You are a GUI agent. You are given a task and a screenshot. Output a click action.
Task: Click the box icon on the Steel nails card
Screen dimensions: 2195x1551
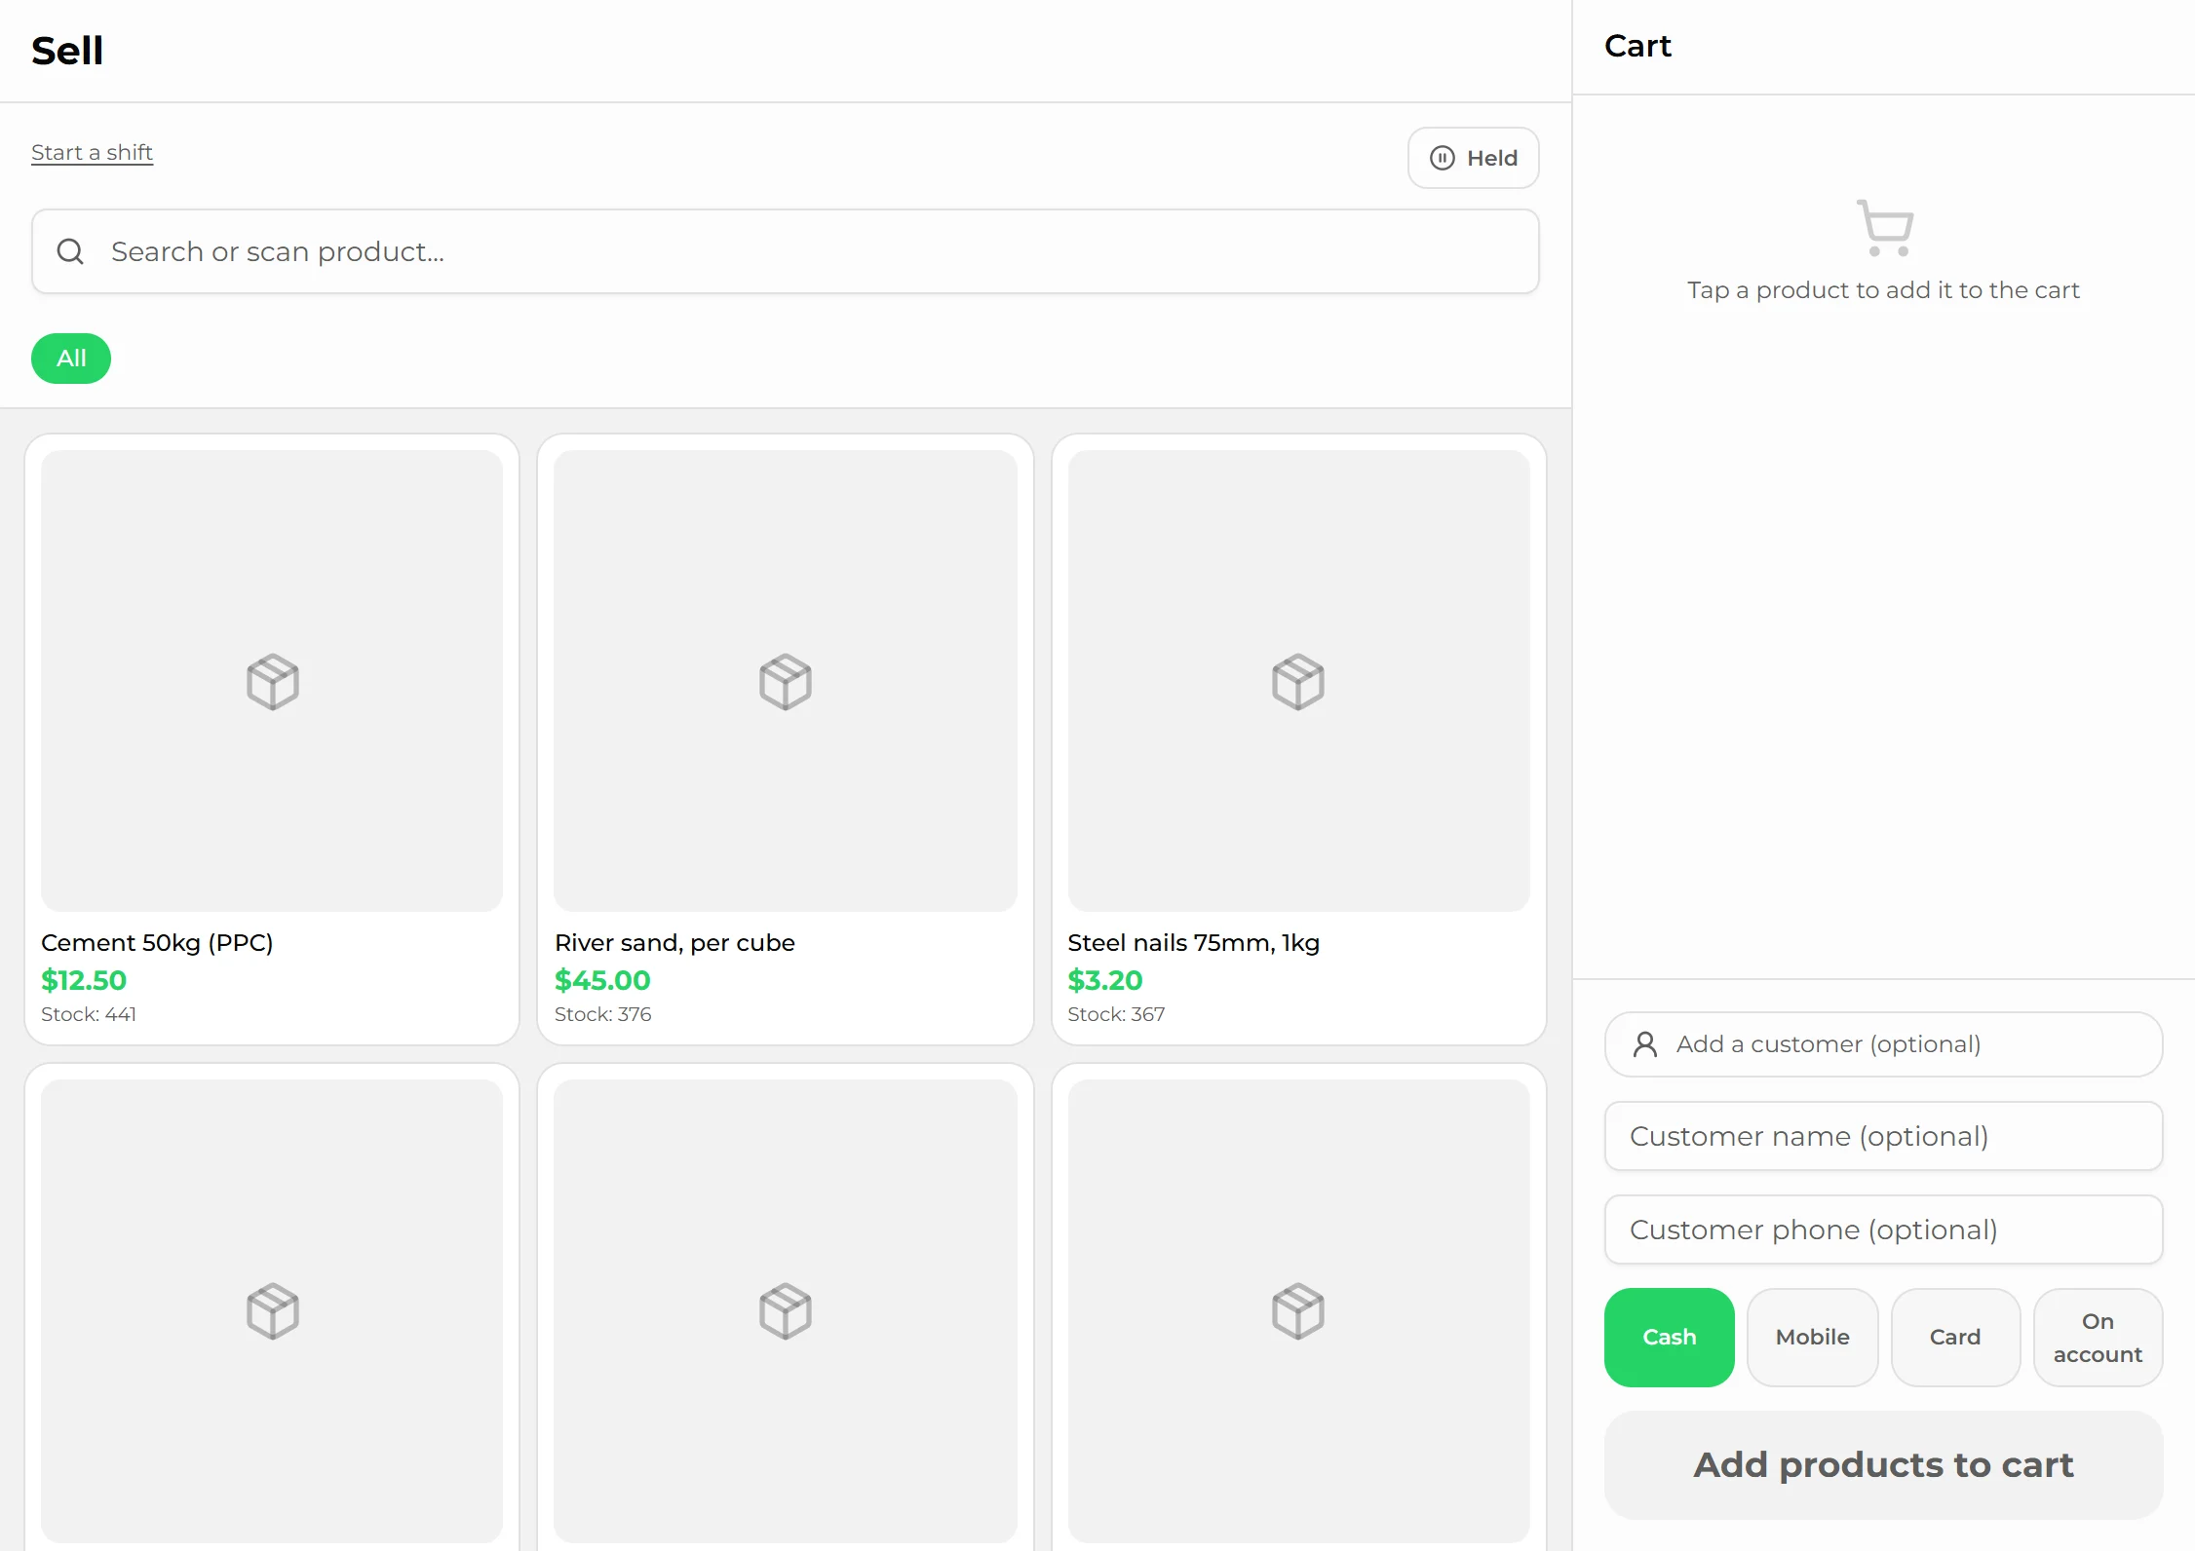click(1298, 681)
